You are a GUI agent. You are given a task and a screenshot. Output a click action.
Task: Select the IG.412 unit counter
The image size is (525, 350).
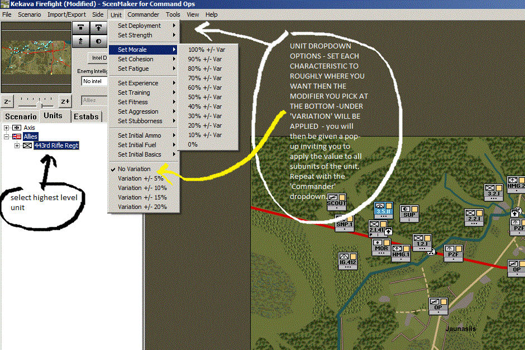click(x=348, y=261)
